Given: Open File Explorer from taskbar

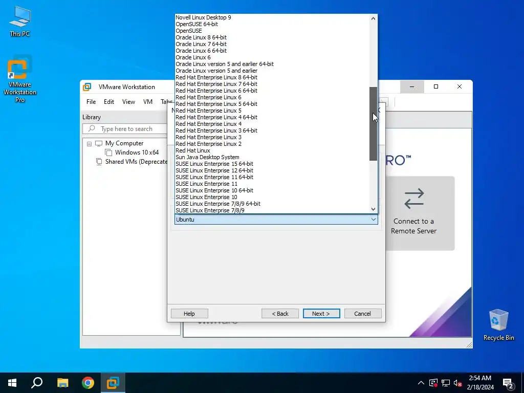Looking at the screenshot, I should tap(62, 383).
